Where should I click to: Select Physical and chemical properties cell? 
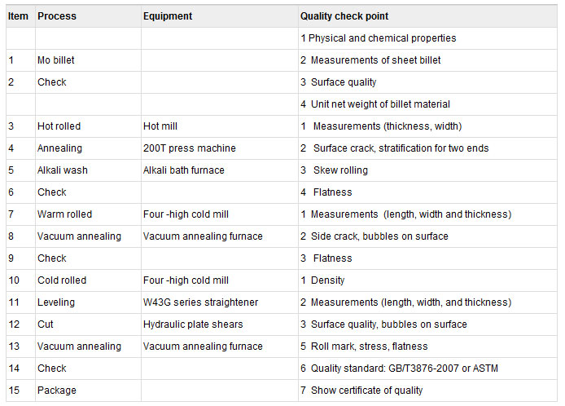(x=427, y=38)
